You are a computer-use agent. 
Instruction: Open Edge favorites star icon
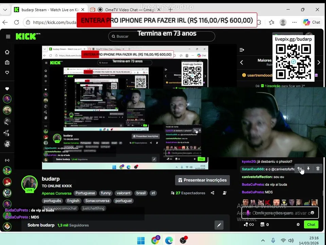pyautogui.click(x=271, y=22)
